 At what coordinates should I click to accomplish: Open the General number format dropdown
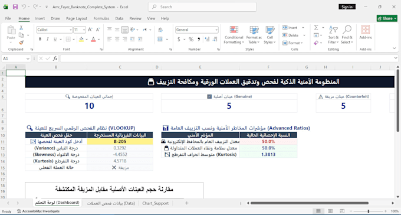point(216,30)
